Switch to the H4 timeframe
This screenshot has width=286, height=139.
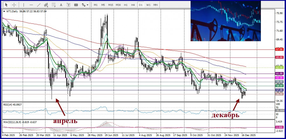pos(133,5)
